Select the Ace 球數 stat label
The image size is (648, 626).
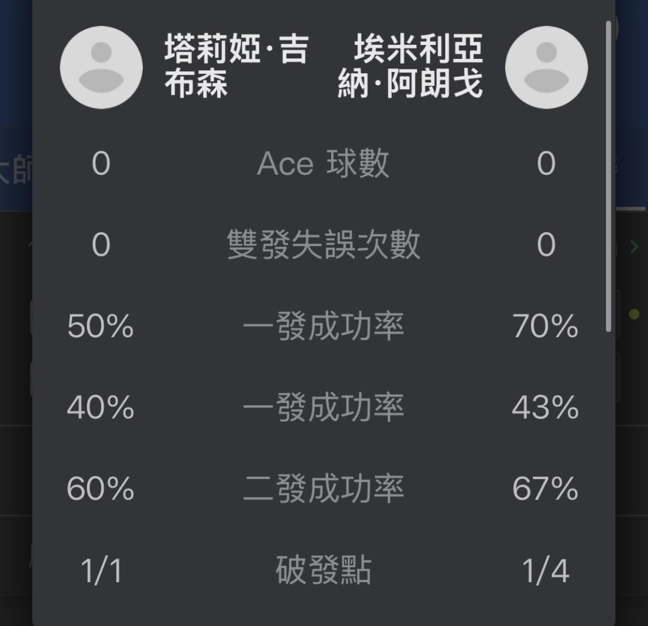tap(323, 164)
